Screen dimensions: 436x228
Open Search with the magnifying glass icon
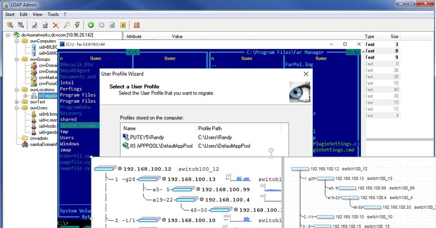point(66,25)
